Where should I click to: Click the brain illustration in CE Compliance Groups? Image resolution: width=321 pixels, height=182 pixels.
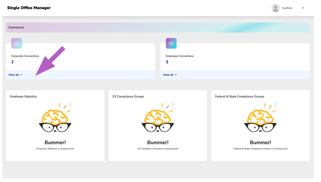point(158,118)
